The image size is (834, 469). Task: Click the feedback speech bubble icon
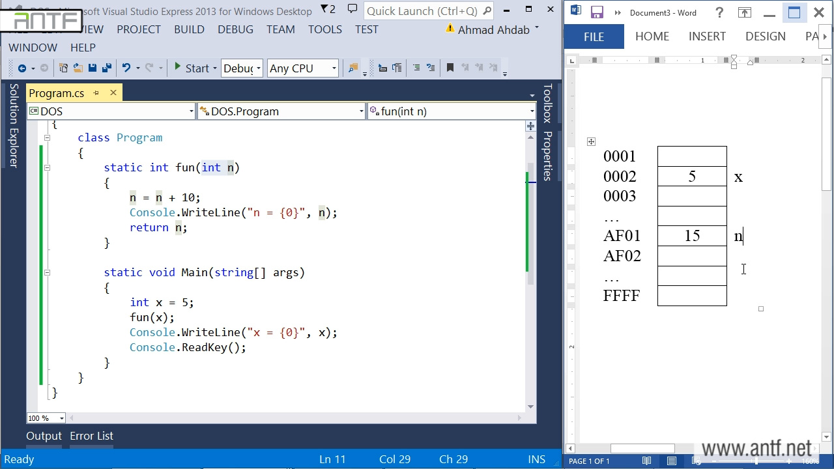(x=352, y=10)
